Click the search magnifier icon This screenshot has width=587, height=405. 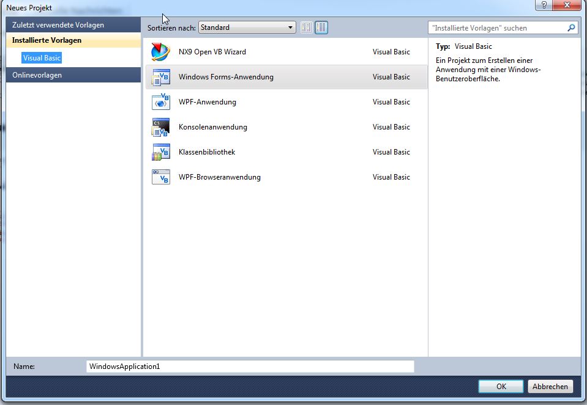click(571, 27)
